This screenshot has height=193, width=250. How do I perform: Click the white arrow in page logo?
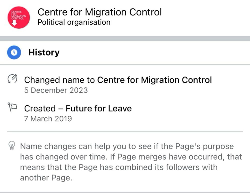(14, 23)
